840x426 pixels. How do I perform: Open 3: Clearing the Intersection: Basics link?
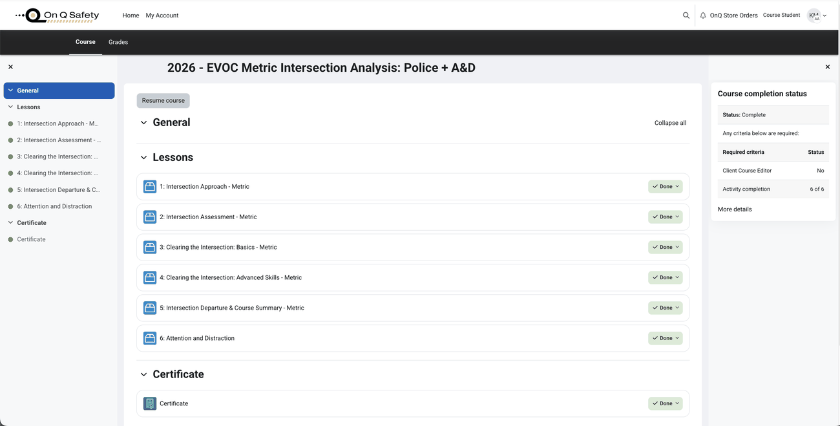(x=218, y=247)
